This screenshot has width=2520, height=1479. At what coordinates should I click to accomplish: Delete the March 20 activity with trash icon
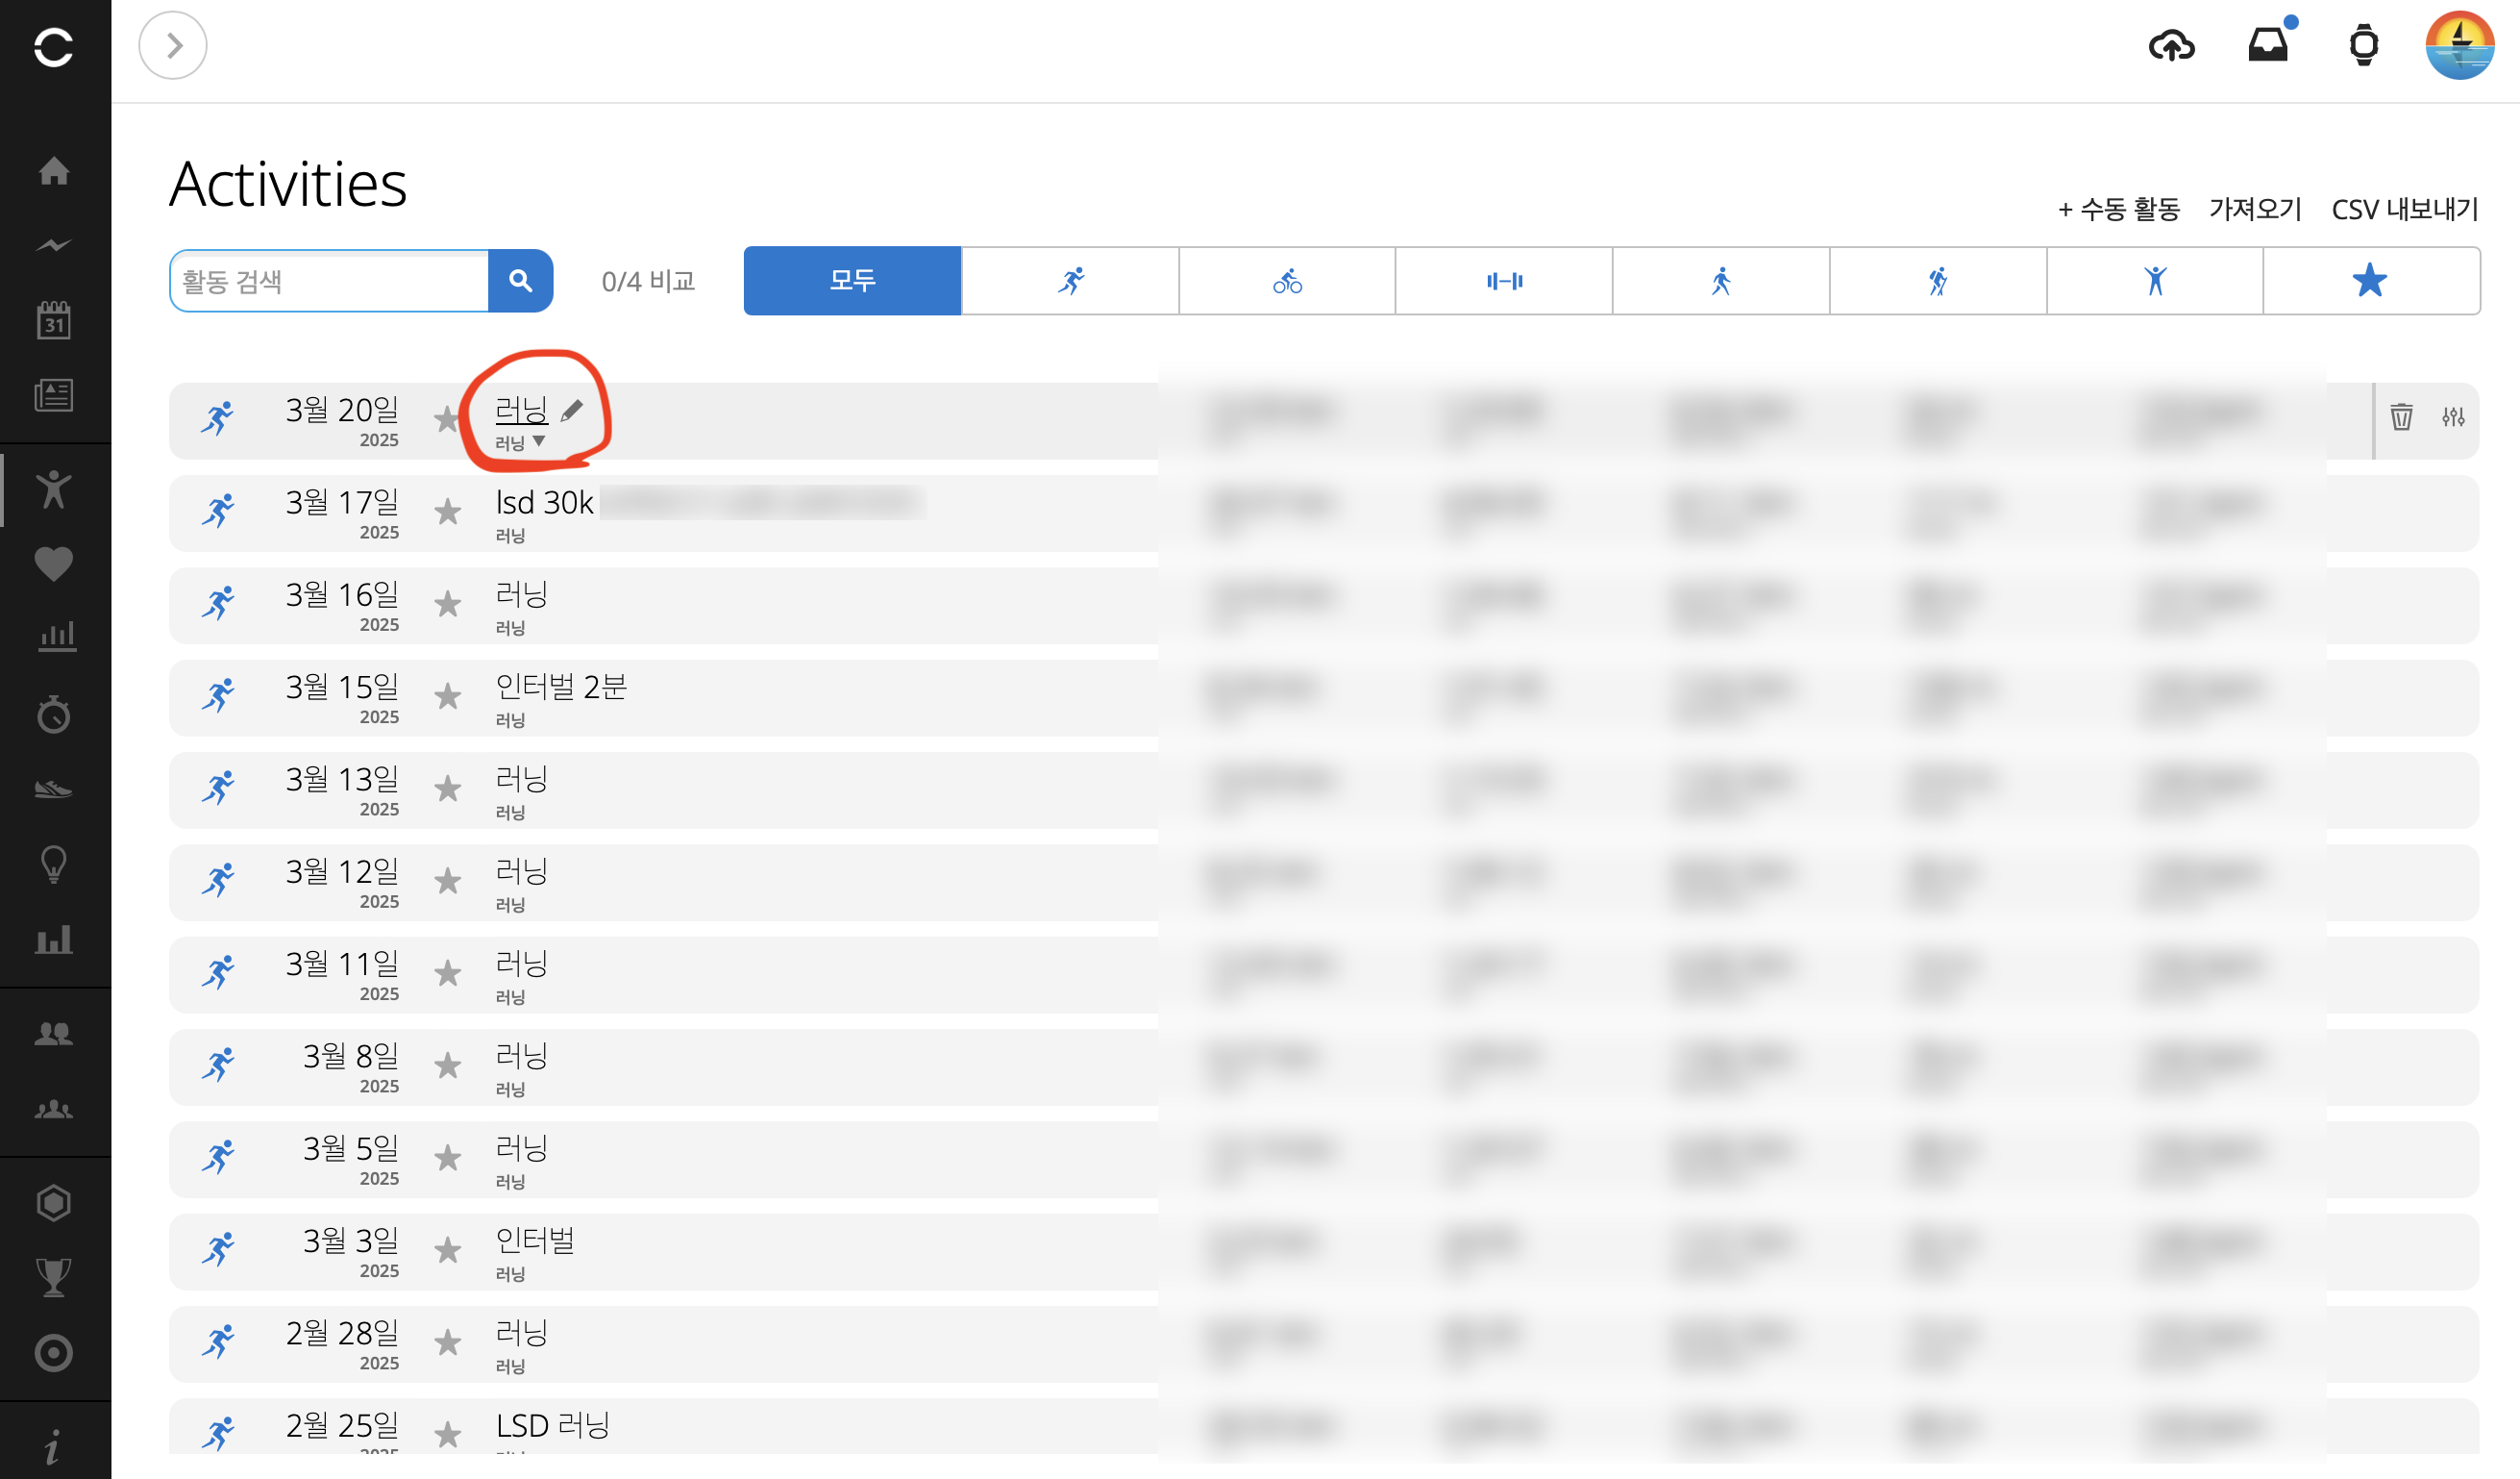2401,416
